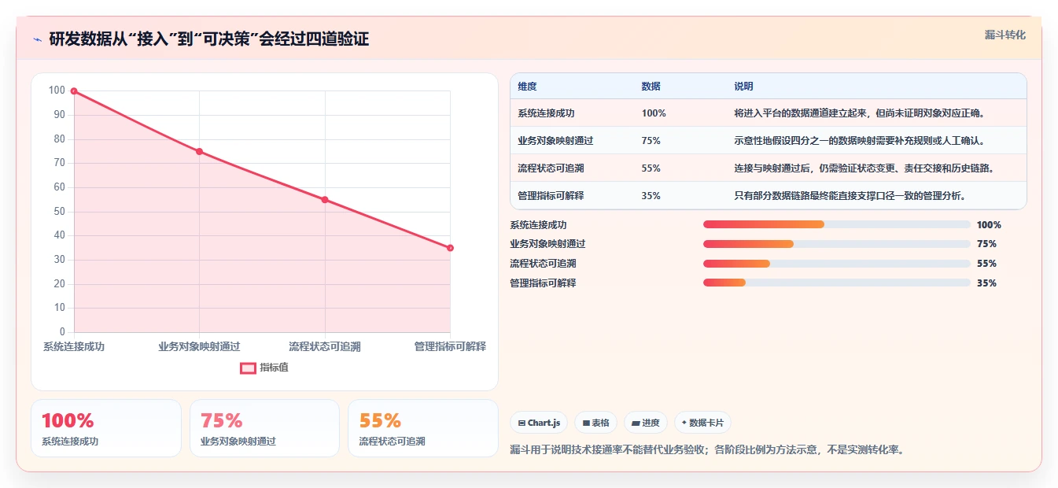Click the 35% label beside progress bar
The height and width of the screenshot is (488, 1058).
(986, 283)
